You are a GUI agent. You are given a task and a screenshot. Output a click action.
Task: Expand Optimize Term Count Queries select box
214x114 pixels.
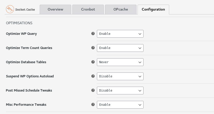click(x=120, y=48)
